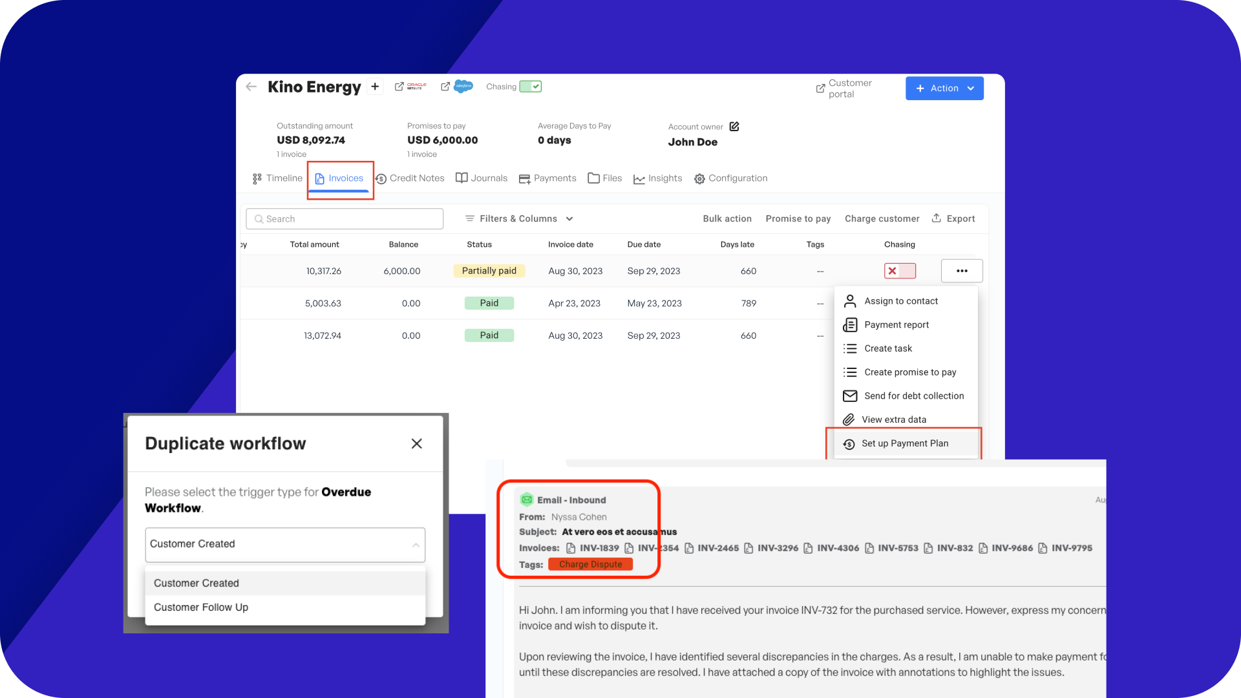Click the Promise to pay button
Screen dimensions: 1241x698
tap(798, 218)
